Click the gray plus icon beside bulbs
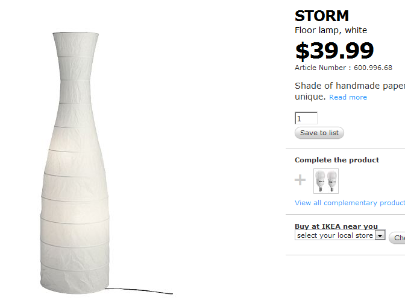This screenshot has height=303, width=405. click(300, 180)
